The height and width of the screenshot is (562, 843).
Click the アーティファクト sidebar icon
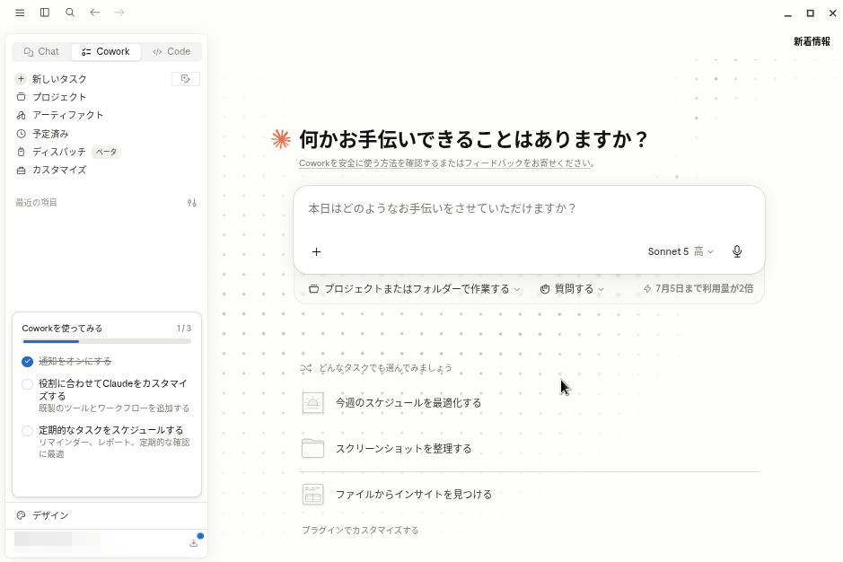(x=21, y=115)
